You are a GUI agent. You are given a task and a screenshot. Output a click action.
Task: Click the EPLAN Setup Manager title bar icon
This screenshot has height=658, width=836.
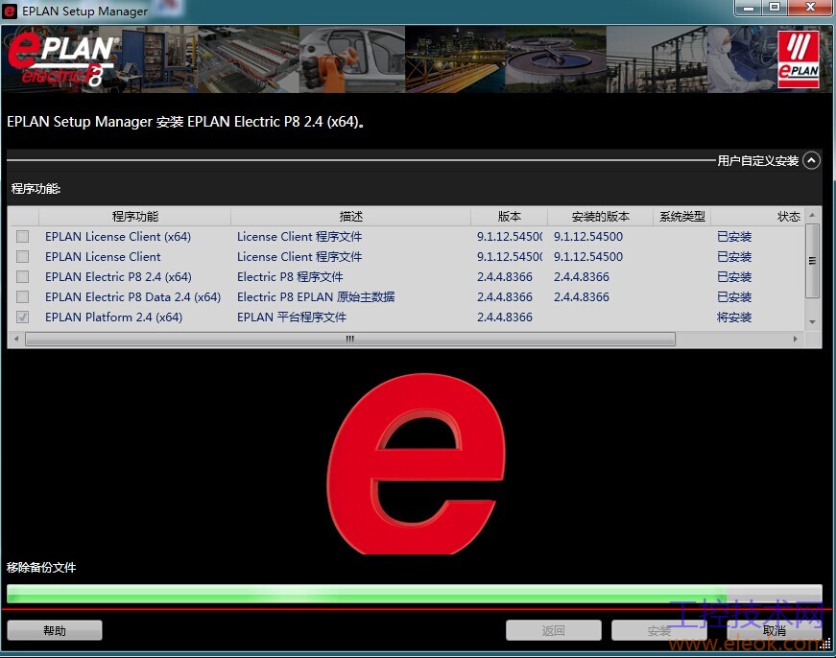(x=10, y=12)
